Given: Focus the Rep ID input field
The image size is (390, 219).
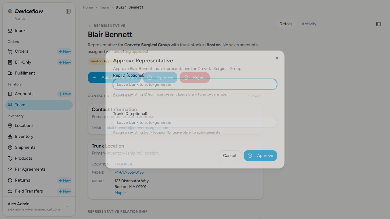Looking at the screenshot, I should coord(195,84).
